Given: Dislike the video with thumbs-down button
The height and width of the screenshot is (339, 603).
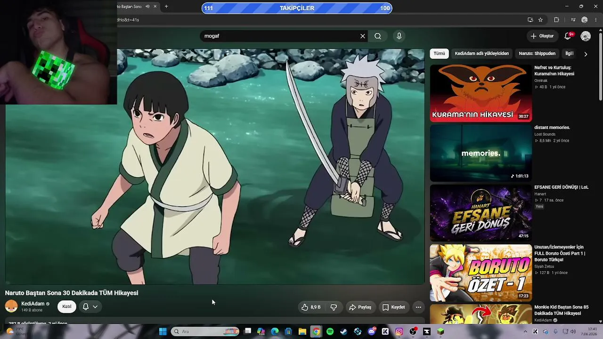Looking at the screenshot, I should [334, 307].
